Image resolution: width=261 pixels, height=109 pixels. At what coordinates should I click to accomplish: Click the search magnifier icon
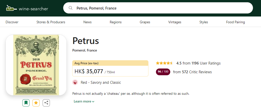[x=70, y=8]
